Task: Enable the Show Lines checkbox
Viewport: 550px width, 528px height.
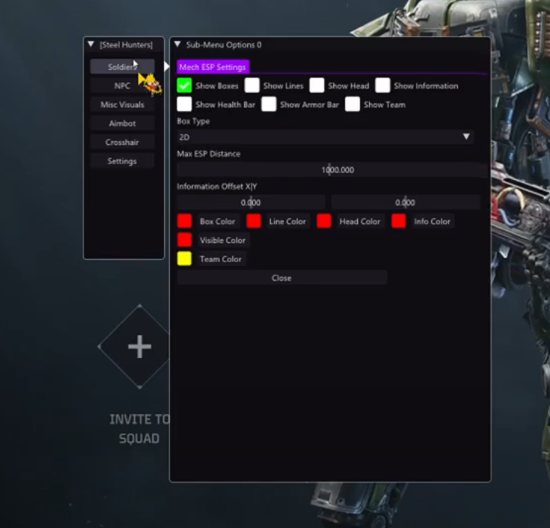Action: click(252, 85)
